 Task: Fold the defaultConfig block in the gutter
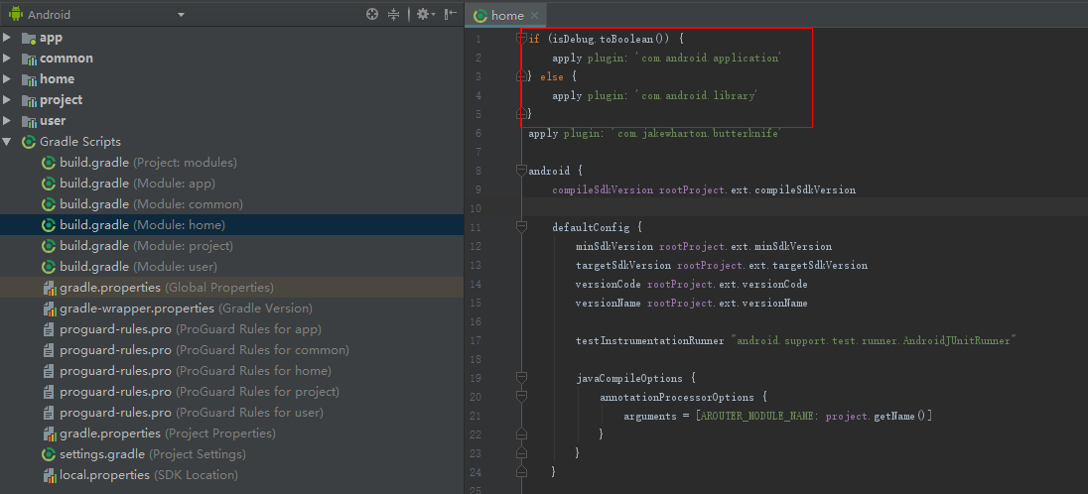pyautogui.click(x=521, y=227)
